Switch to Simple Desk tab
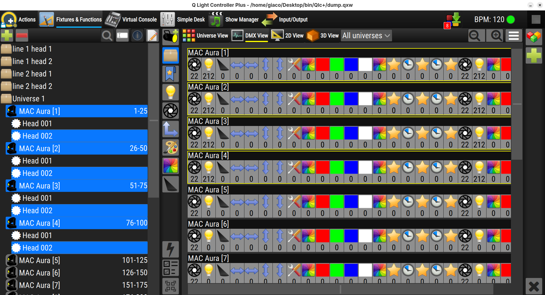Viewport: 545px width, 295px height. pos(183,20)
